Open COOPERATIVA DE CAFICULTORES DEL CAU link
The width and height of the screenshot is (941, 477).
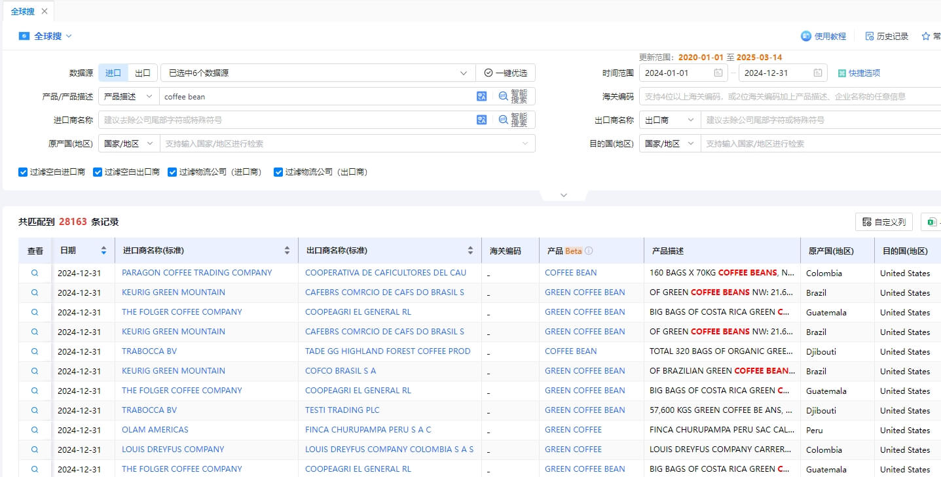(x=386, y=273)
